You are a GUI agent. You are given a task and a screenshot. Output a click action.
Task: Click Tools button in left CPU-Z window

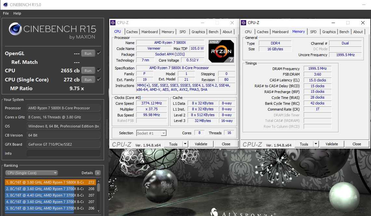[x=173, y=144]
